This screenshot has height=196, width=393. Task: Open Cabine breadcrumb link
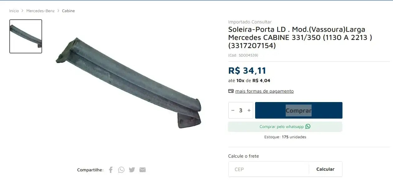tap(68, 11)
